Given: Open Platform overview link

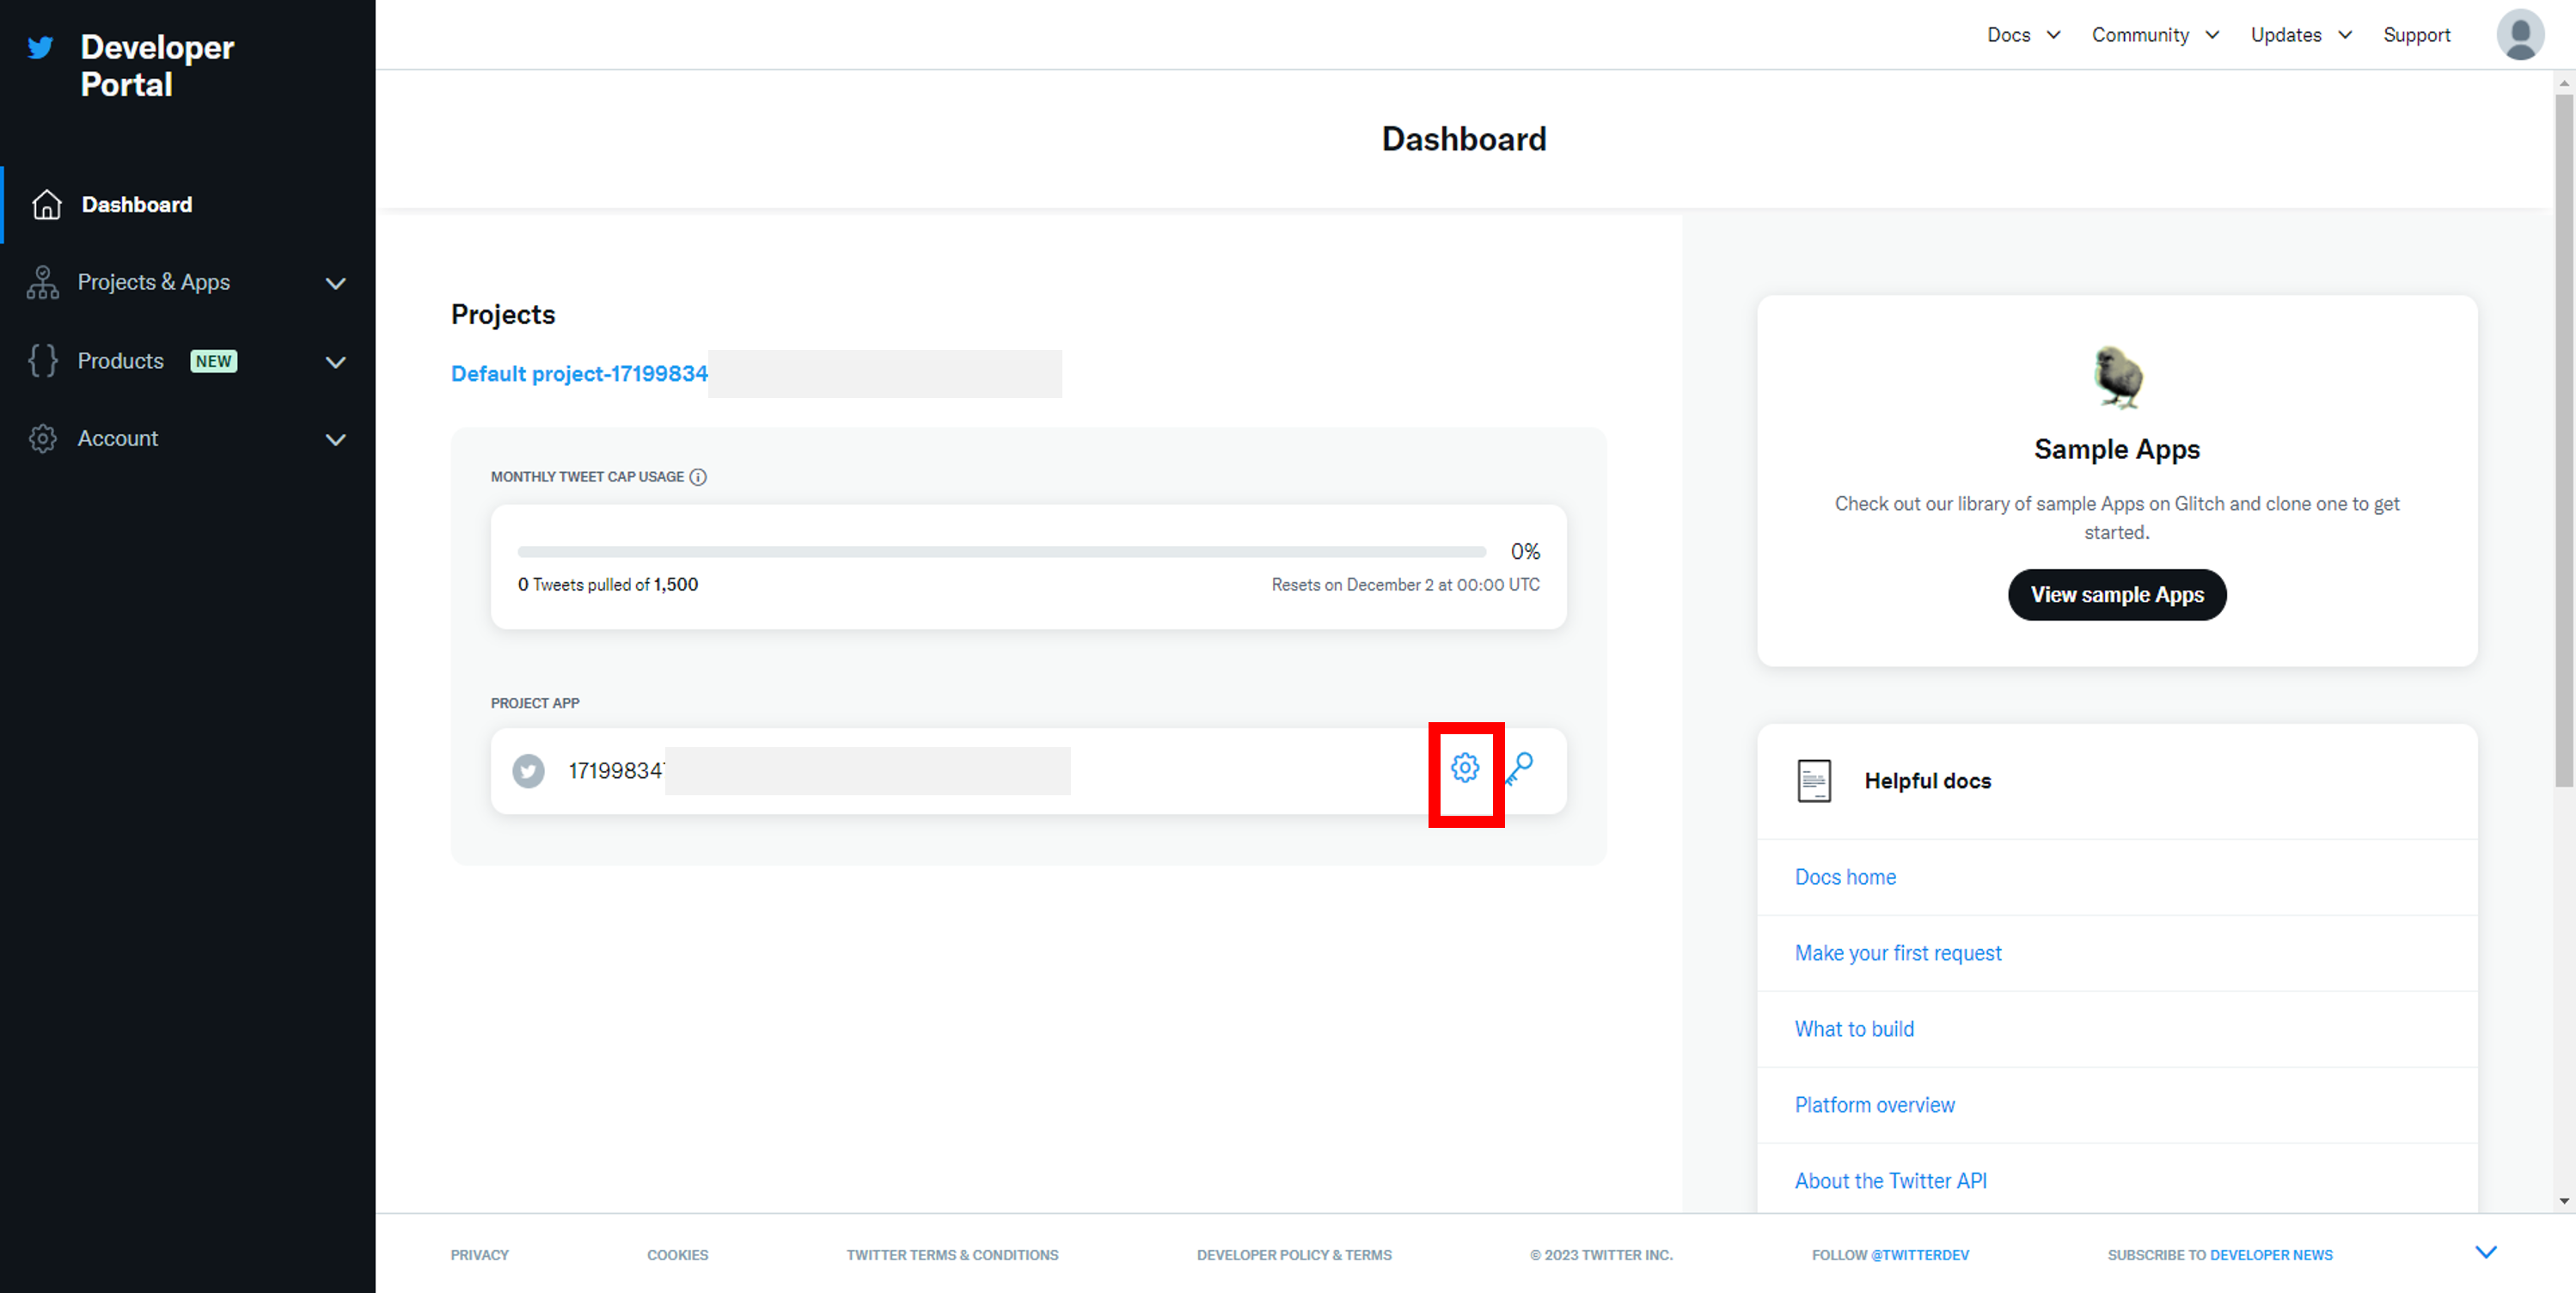Looking at the screenshot, I should (x=1874, y=1105).
